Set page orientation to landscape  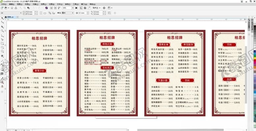pos(45,13)
